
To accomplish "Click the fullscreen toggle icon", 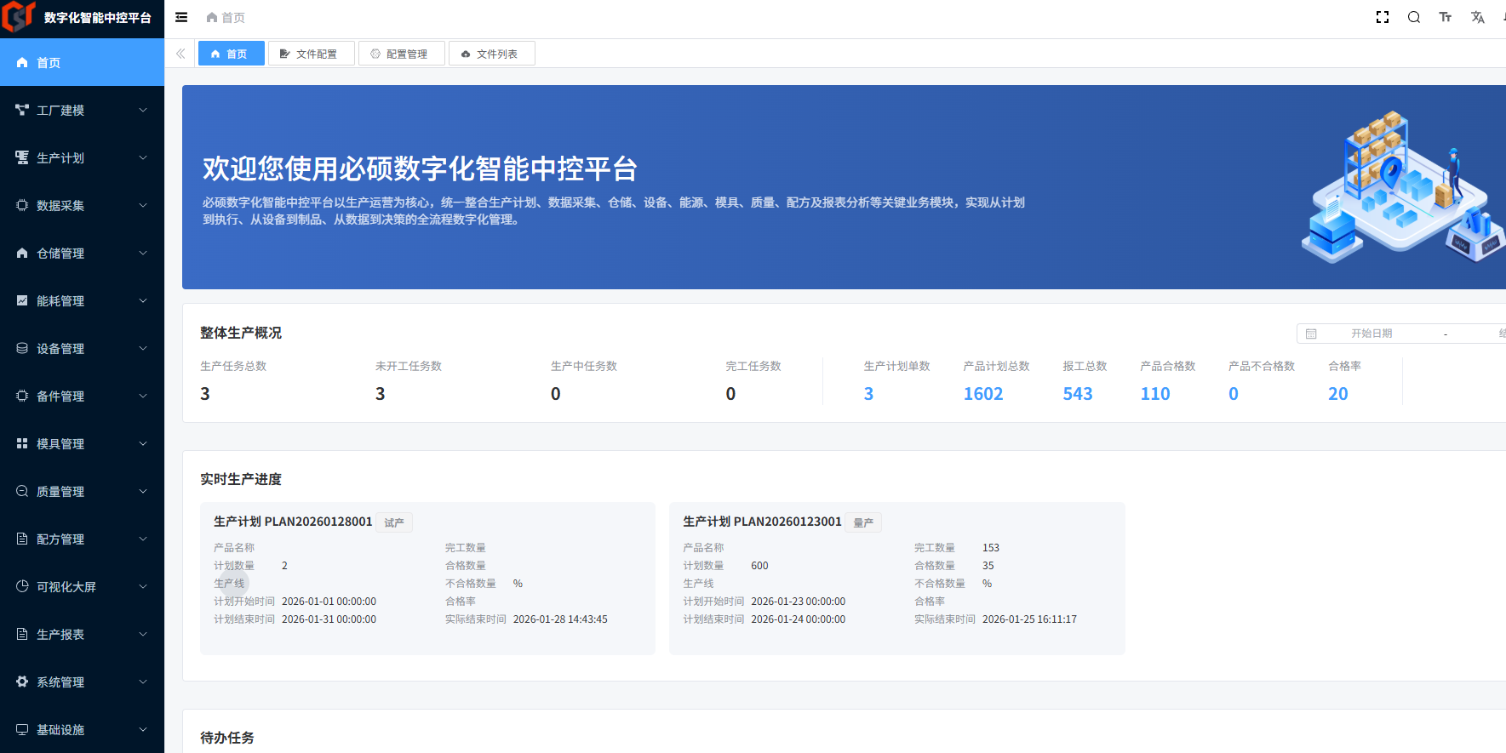I will point(1383,17).
